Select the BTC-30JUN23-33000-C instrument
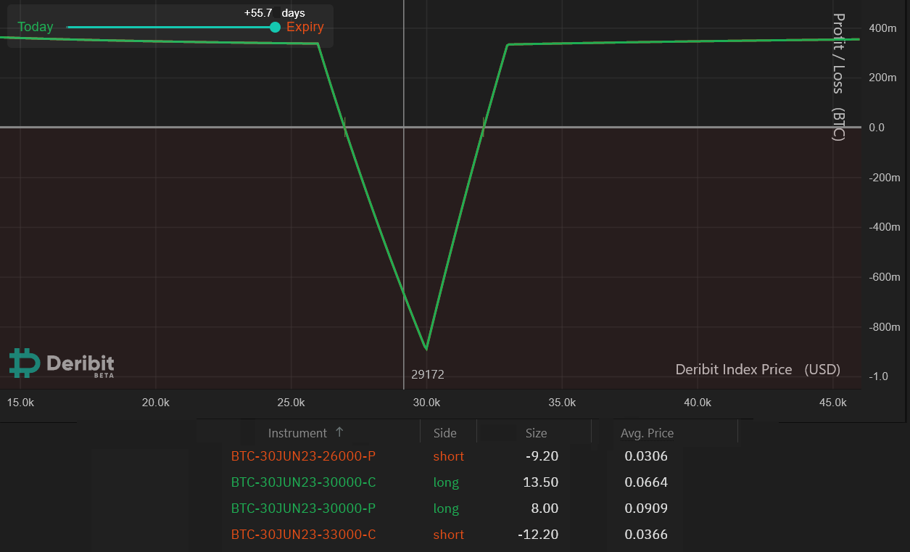910x552 pixels. point(303,535)
